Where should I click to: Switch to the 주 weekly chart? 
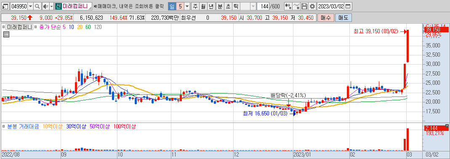pyautogui.click(x=195, y=6)
